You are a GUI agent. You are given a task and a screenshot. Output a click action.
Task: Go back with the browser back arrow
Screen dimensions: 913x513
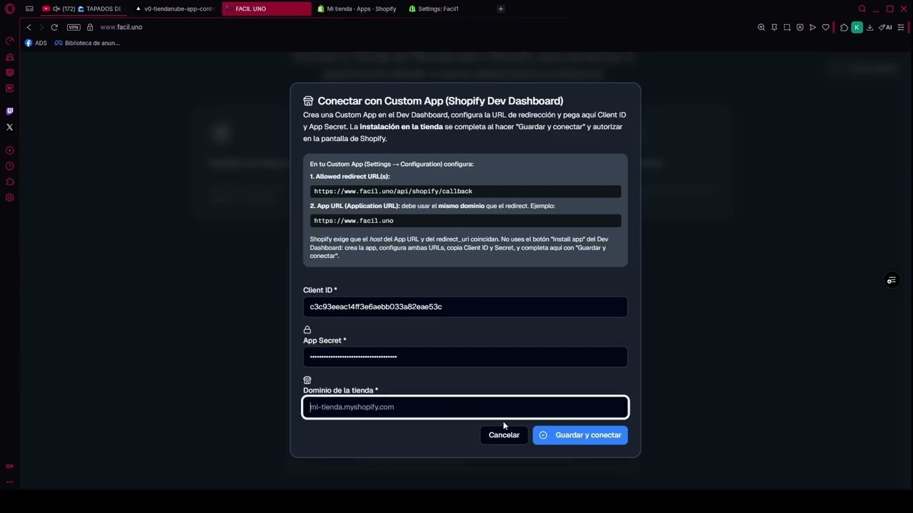coord(29,27)
